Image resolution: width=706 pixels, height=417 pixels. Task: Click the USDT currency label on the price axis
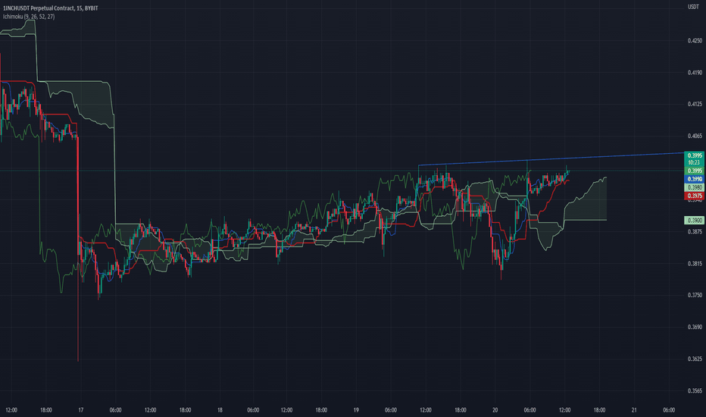(693, 7)
